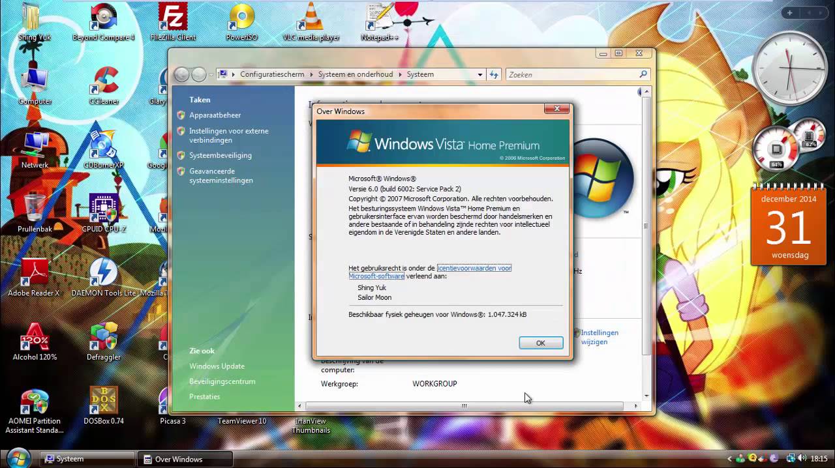Open the FileZilla Client shortcut
835x468 pixels.
(172, 22)
